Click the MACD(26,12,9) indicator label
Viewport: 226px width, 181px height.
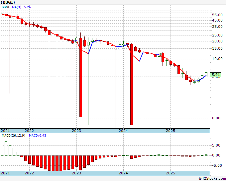pyautogui.click(x=13, y=136)
